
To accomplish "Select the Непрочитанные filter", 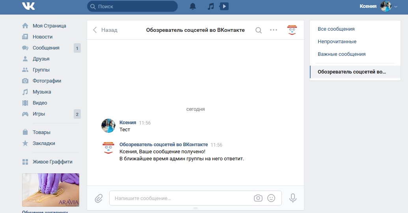I will [x=337, y=42].
